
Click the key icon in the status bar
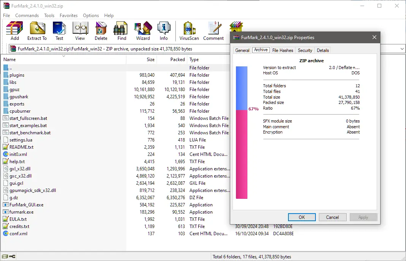click(12, 256)
